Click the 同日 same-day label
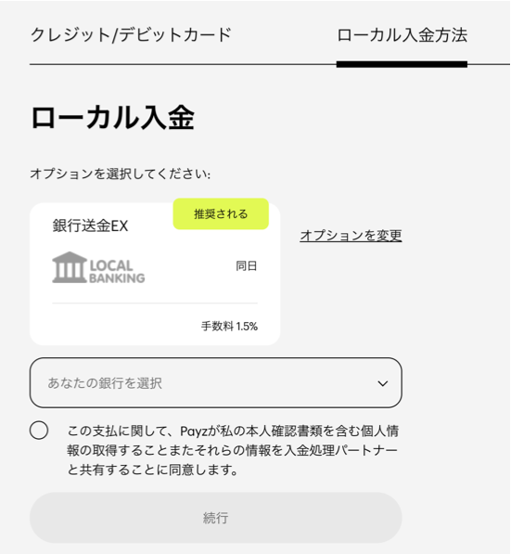 pyautogui.click(x=246, y=265)
